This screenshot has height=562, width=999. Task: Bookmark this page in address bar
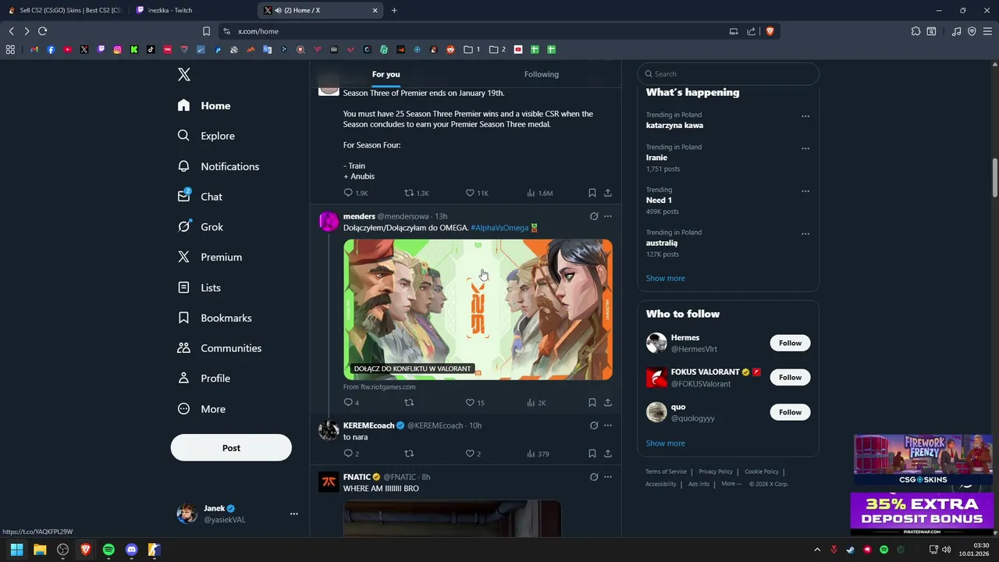tap(206, 31)
